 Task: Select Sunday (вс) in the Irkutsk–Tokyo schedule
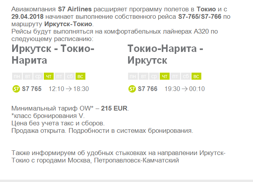[x=80, y=76]
